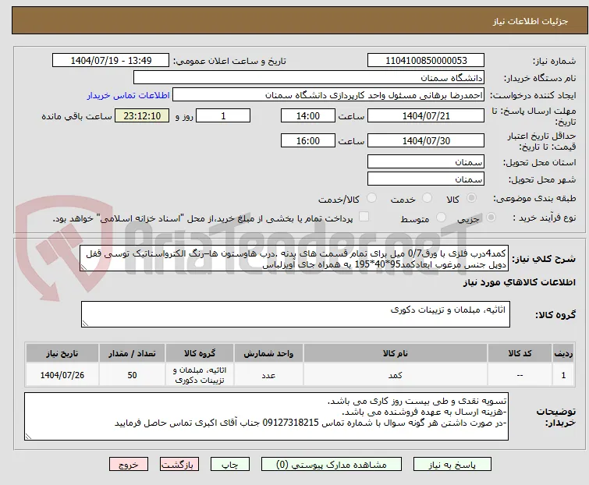The image size is (589, 485).
Task: Click the جزئیات اطلاعات نیاز page title
Action: pos(530,21)
